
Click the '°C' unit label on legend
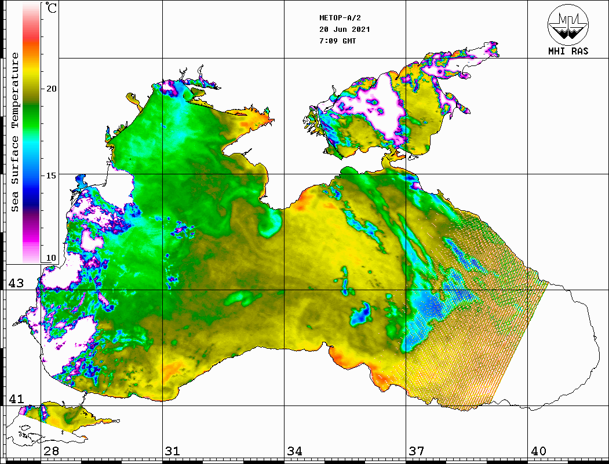(x=51, y=8)
